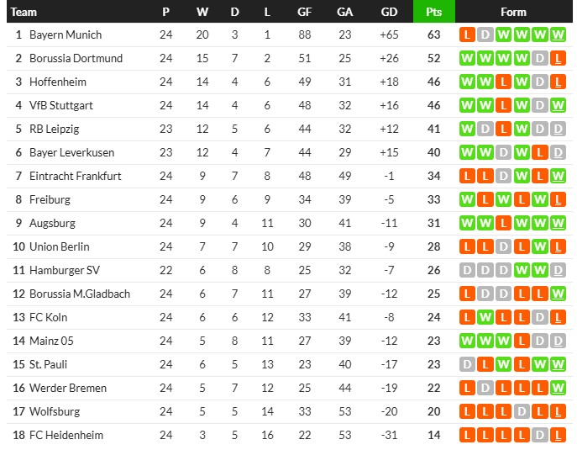The height and width of the screenshot is (450, 577).
Task: Click the Team column header
Action: [24, 12]
